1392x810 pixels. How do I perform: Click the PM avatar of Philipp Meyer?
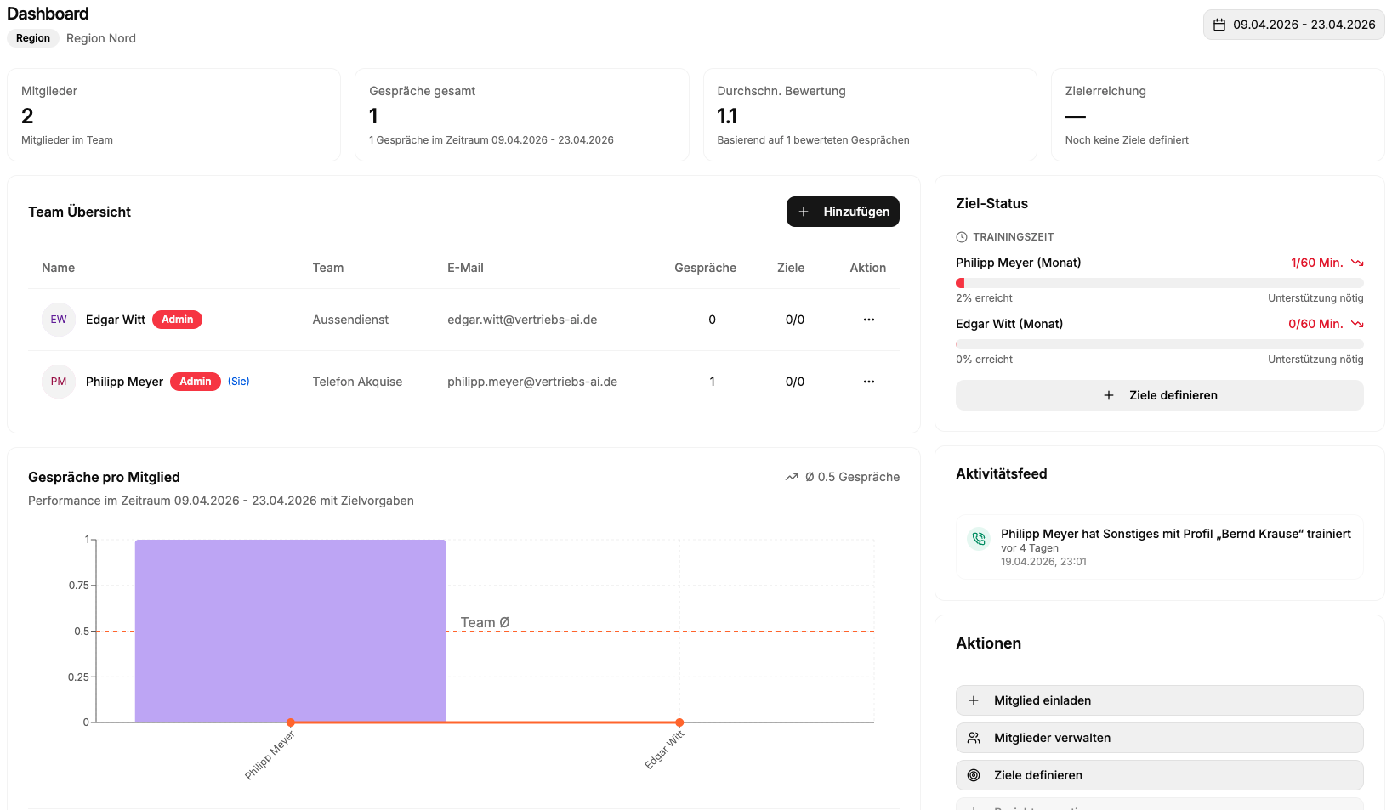(58, 382)
